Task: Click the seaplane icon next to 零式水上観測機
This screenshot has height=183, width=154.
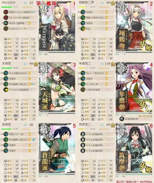Action: (6, 23)
